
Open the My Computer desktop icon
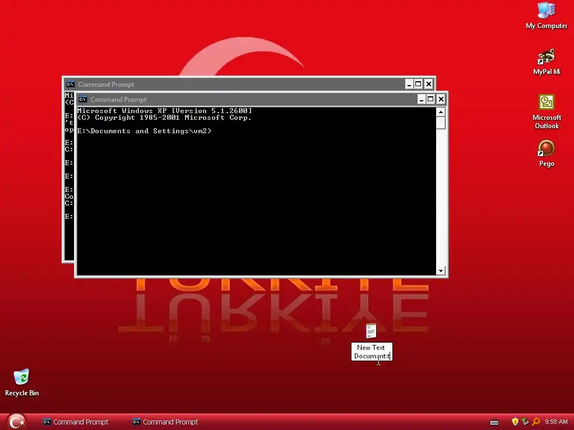(x=546, y=15)
